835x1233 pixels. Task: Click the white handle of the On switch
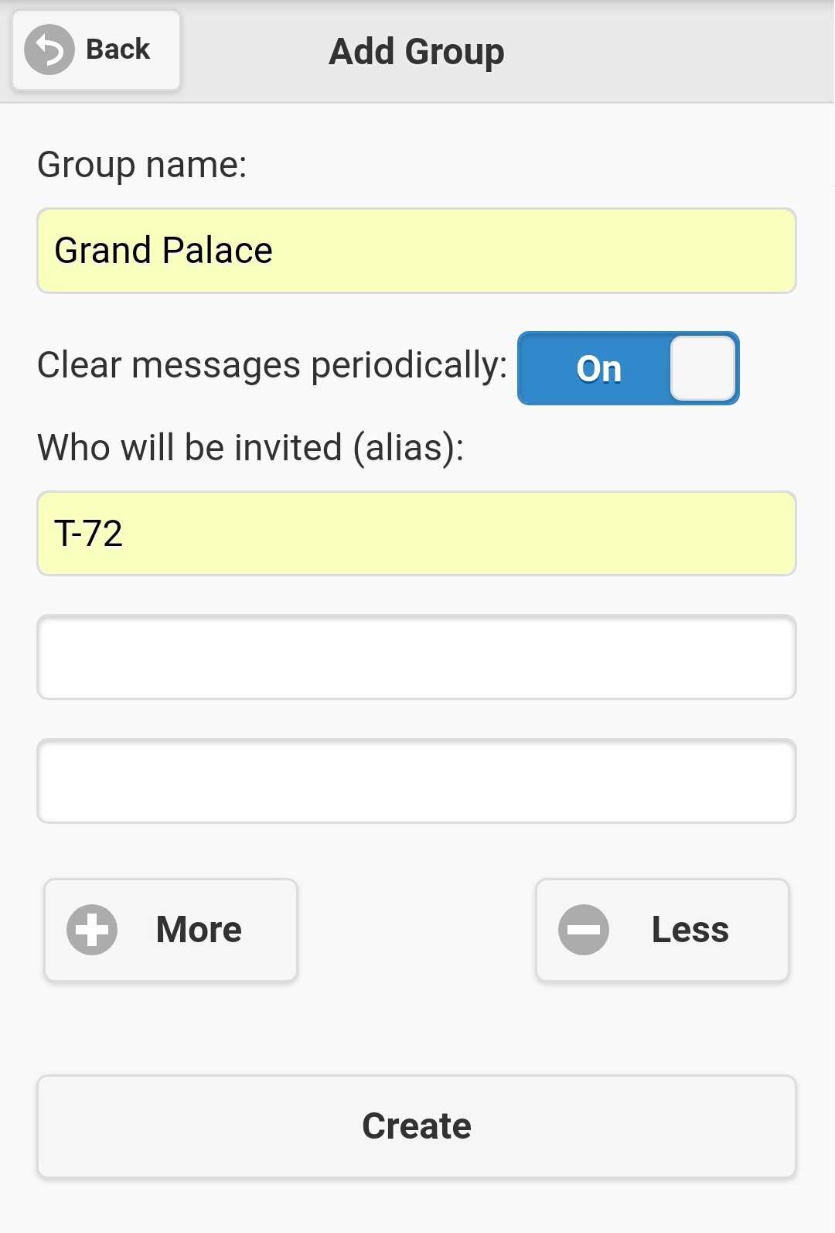(702, 368)
